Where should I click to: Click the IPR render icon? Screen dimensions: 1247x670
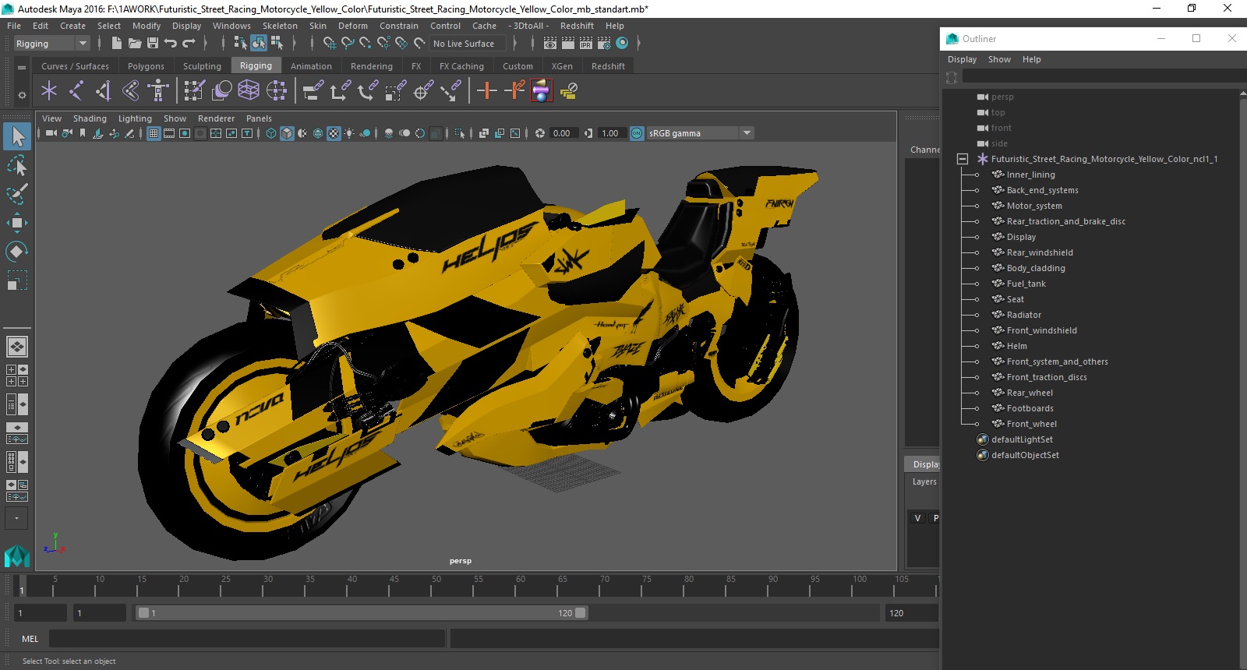(x=586, y=44)
